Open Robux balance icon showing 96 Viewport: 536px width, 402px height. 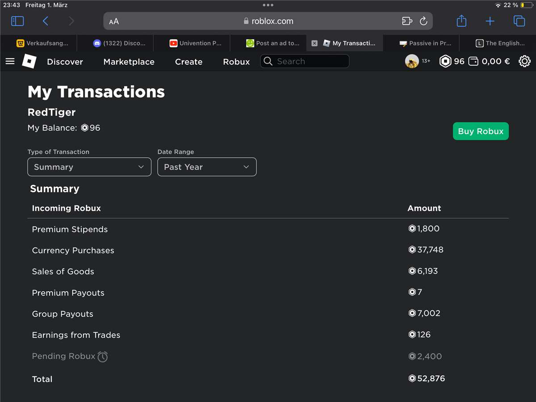click(445, 61)
